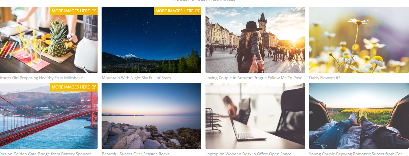This screenshot has width=409, height=156.
Task: Follow Young Couple Enjoying Romantic Sunset link
Action: pos(355,154)
